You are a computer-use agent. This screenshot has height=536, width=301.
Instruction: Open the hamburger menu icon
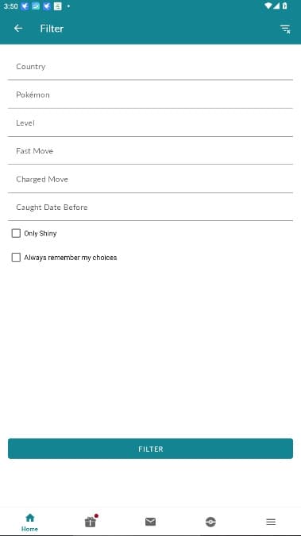point(271,522)
